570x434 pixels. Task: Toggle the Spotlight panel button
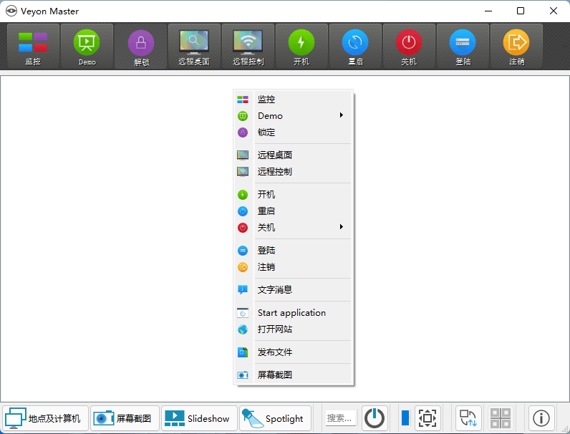[x=275, y=418]
